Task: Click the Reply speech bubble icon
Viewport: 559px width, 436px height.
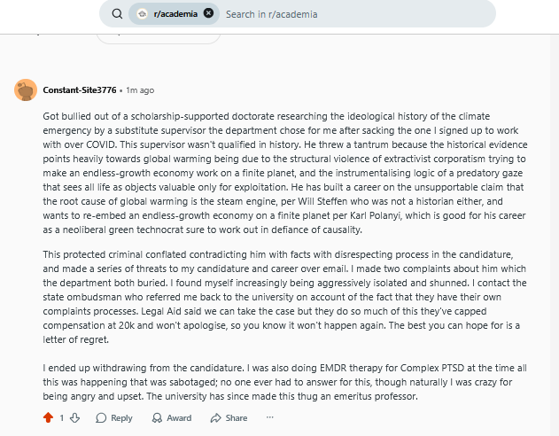Action: pyautogui.click(x=101, y=417)
